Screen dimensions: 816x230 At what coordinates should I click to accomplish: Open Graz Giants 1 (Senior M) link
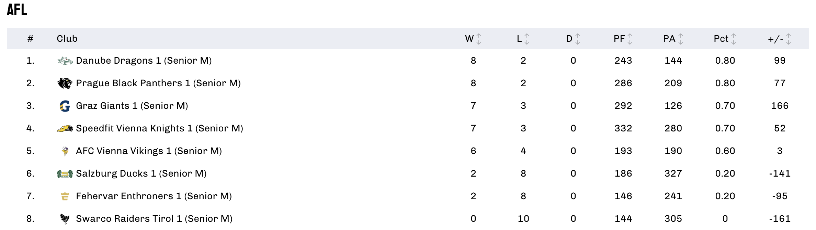pyautogui.click(x=132, y=106)
